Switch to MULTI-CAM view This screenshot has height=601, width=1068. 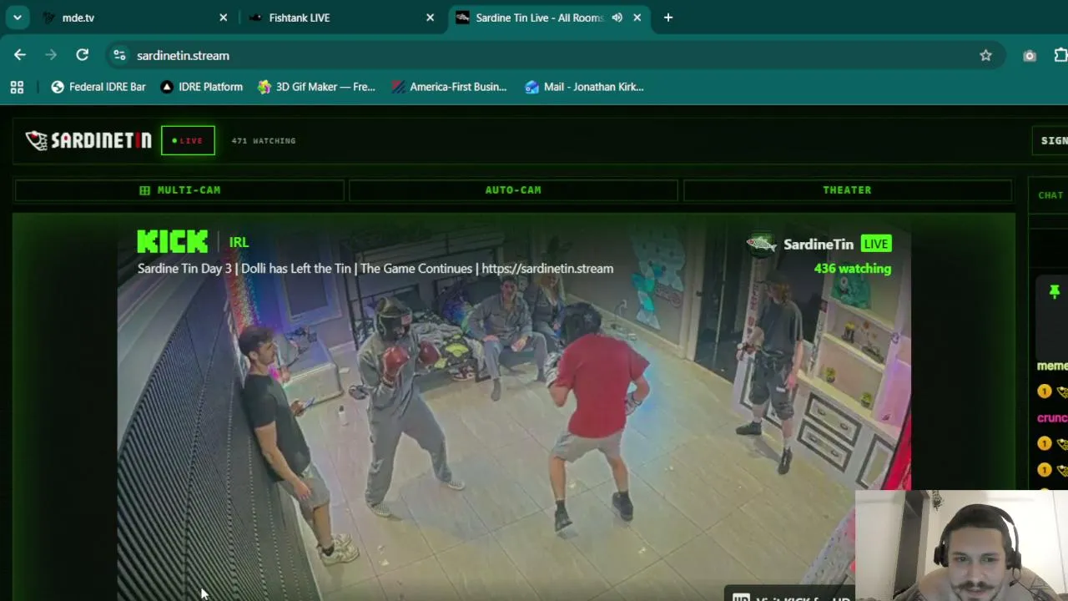tap(179, 190)
